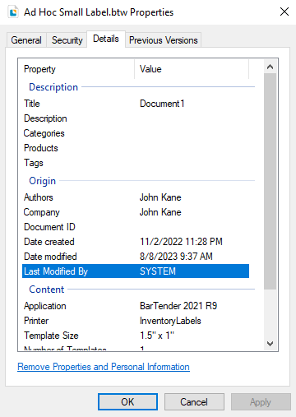Screen dimensions: 296x417
Task: Select the Date created property row
Action: [x=136, y=242]
